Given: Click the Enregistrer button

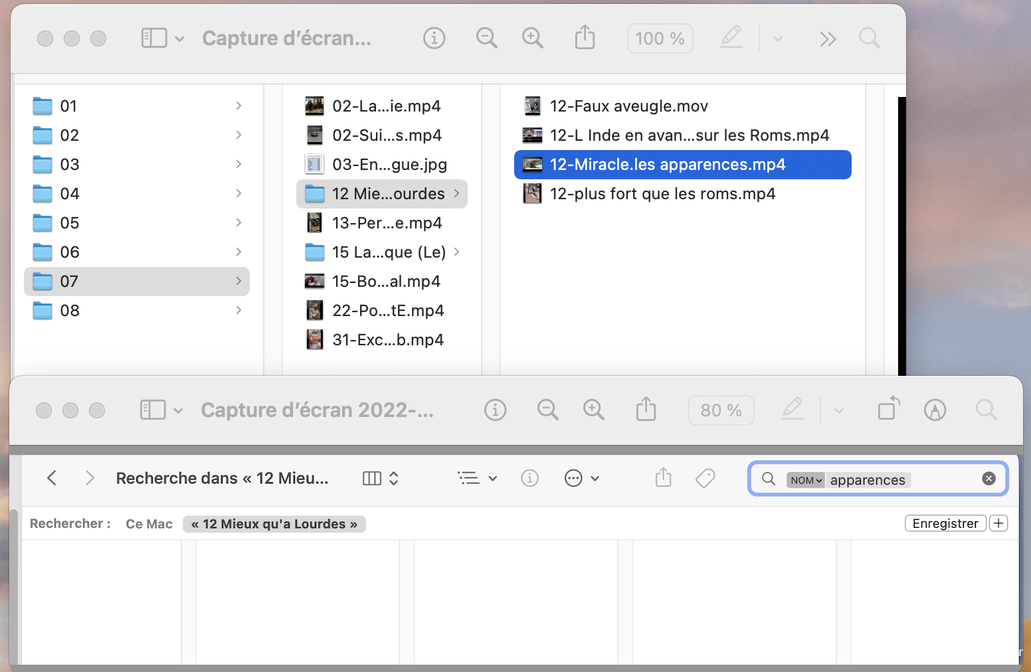Looking at the screenshot, I should (x=945, y=523).
